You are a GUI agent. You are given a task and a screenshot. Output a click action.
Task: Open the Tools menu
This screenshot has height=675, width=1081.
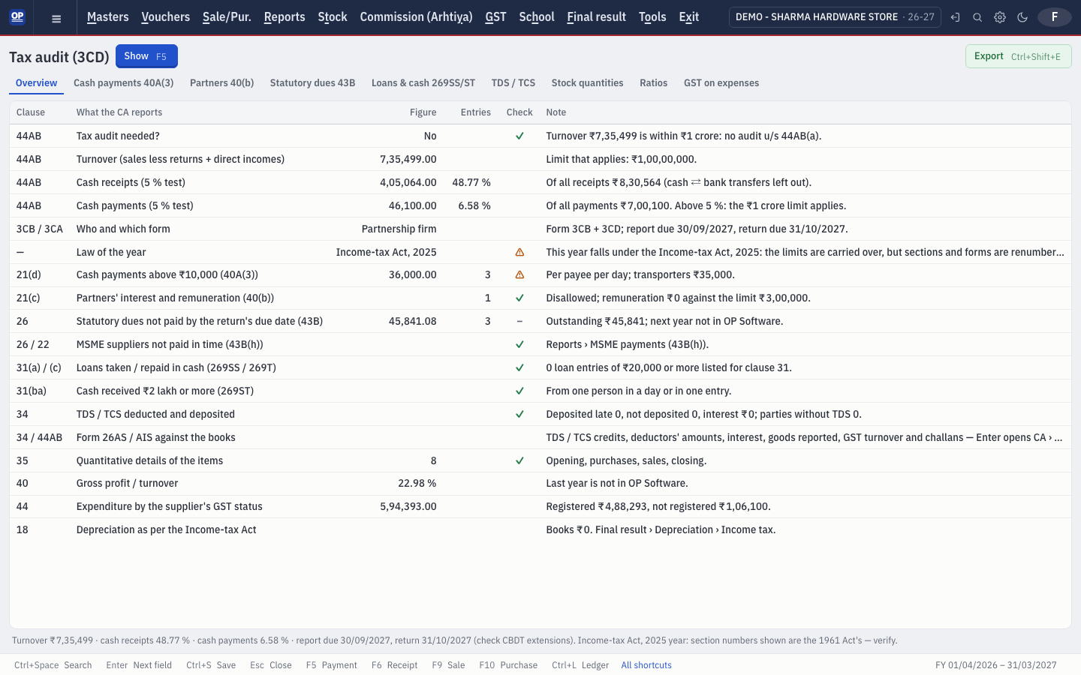click(652, 17)
